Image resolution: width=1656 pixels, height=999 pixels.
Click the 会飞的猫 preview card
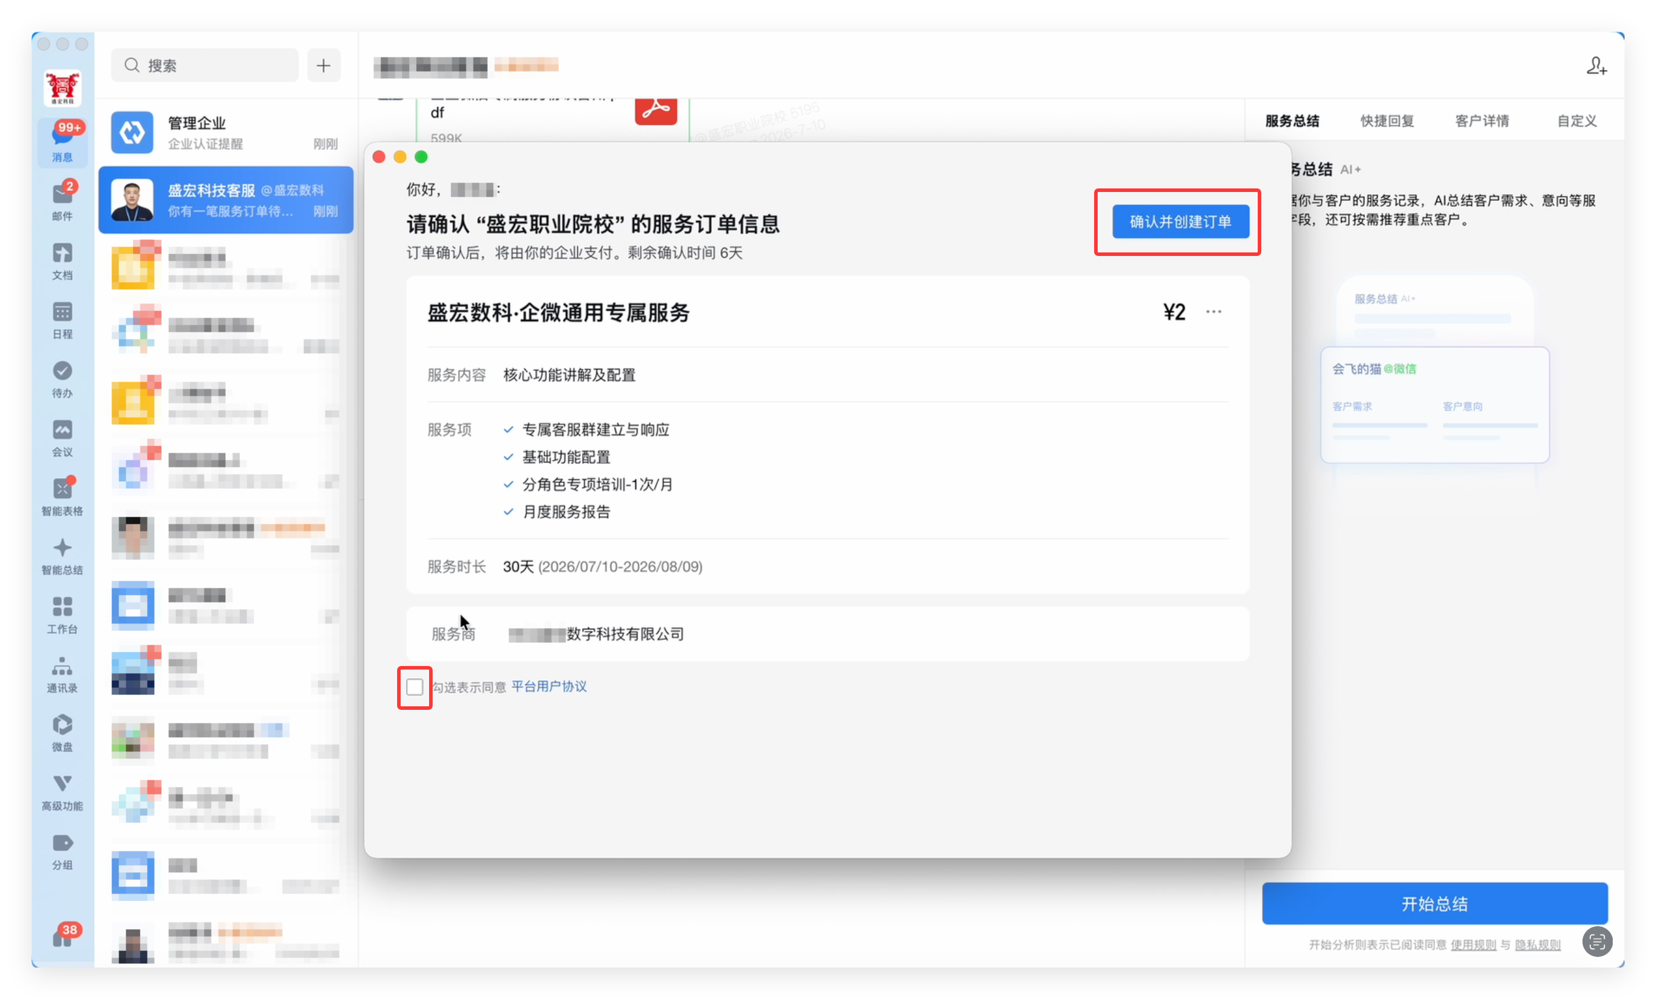pos(1434,405)
